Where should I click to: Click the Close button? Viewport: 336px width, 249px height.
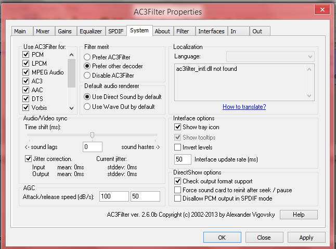tap(264, 238)
